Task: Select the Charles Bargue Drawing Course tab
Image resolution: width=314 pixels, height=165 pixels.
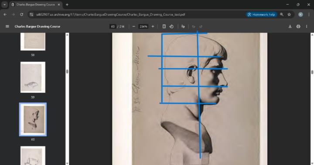Action: click(36, 4)
